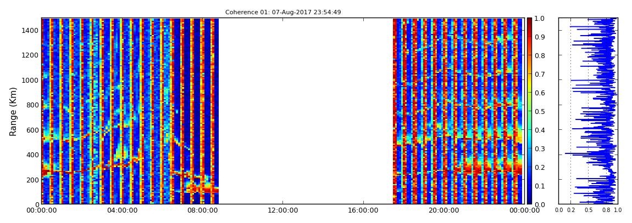
Task: Click the 1200 tick label on range axis
Action: coord(30,55)
